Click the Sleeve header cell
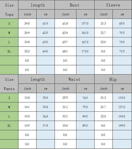This screenshot has width=132, height=149. tap(113, 5)
